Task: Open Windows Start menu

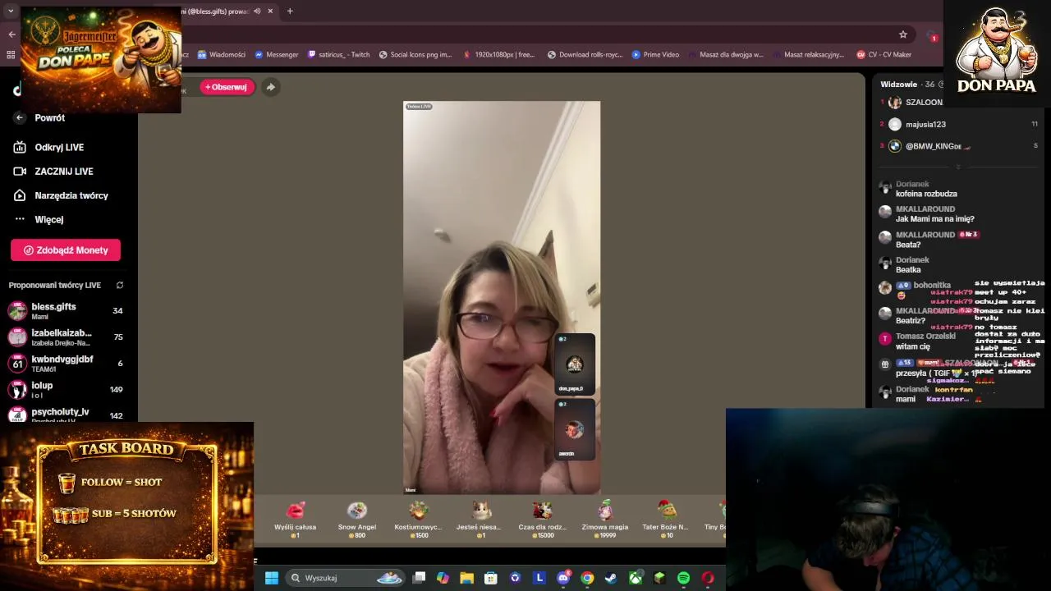Action: 272,578
